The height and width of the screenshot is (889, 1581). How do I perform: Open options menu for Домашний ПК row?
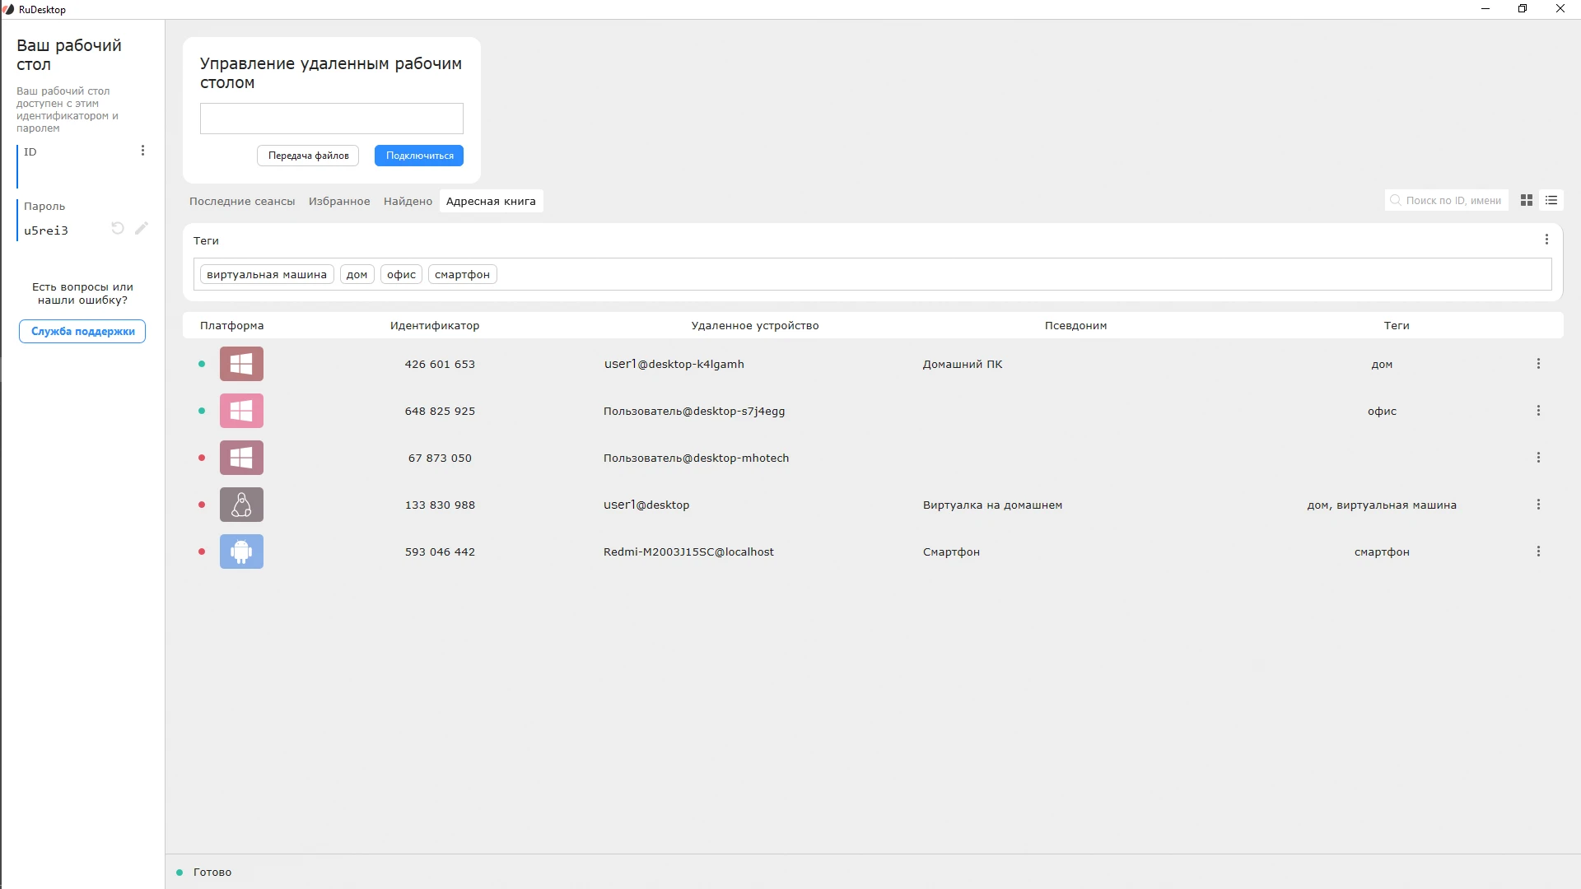click(1538, 364)
